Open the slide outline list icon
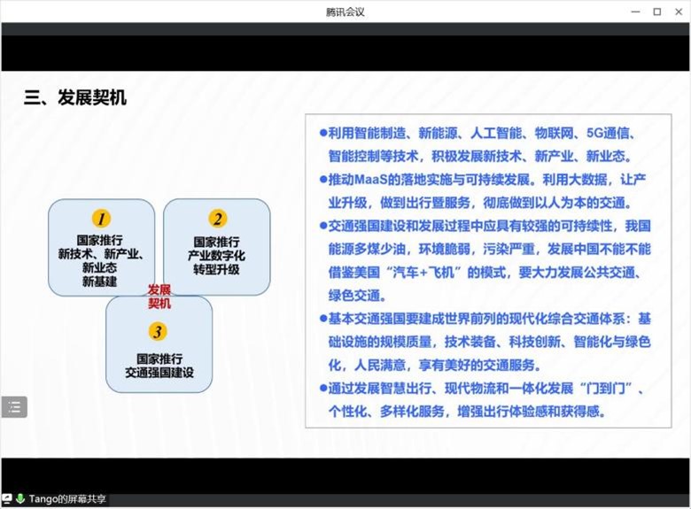The width and height of the screenshot is (691, 509). tap(14, 407)
